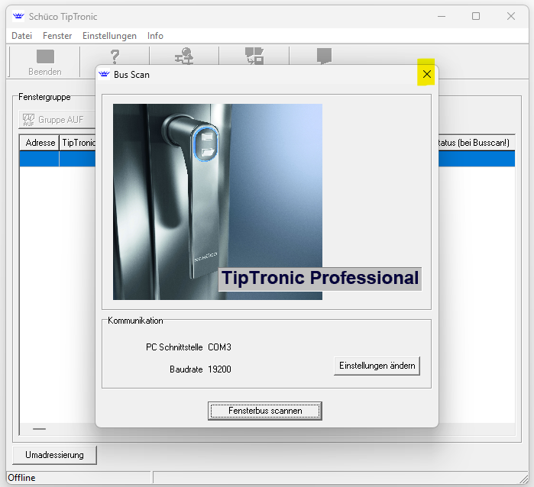Open the Einstellungen menu
The height and width of the screenshot is (487, 534).
(109, 36)
